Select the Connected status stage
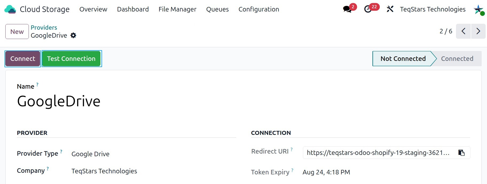Screen dimensions: 487x184 click(457, 59)
